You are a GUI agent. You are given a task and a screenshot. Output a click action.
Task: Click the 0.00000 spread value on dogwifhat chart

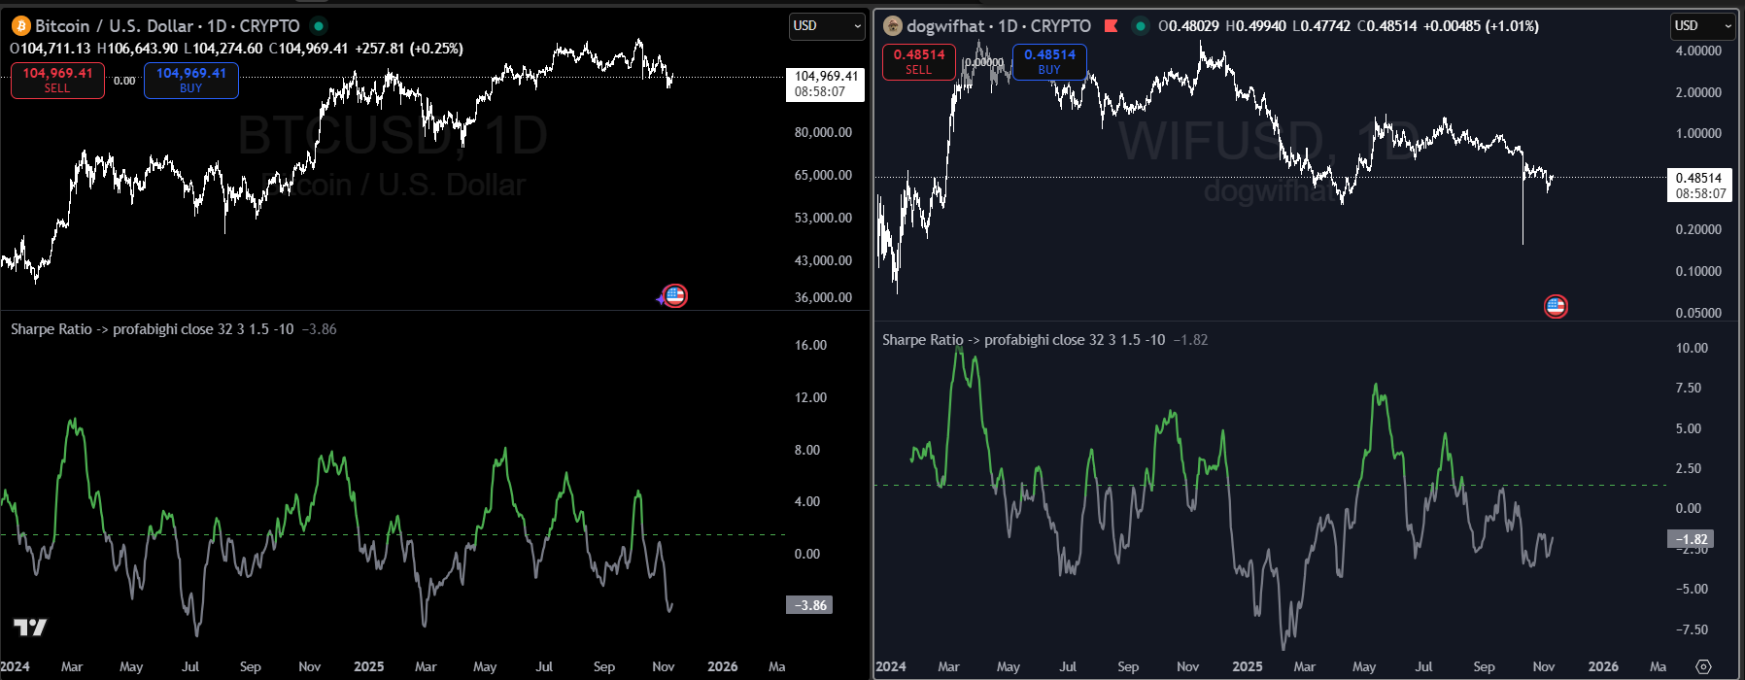[x=983, y=62]
